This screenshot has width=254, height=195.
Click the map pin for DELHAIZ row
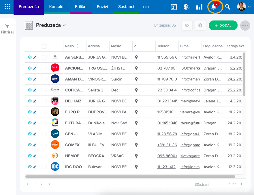pyautogui.click(x=136, y=101)
